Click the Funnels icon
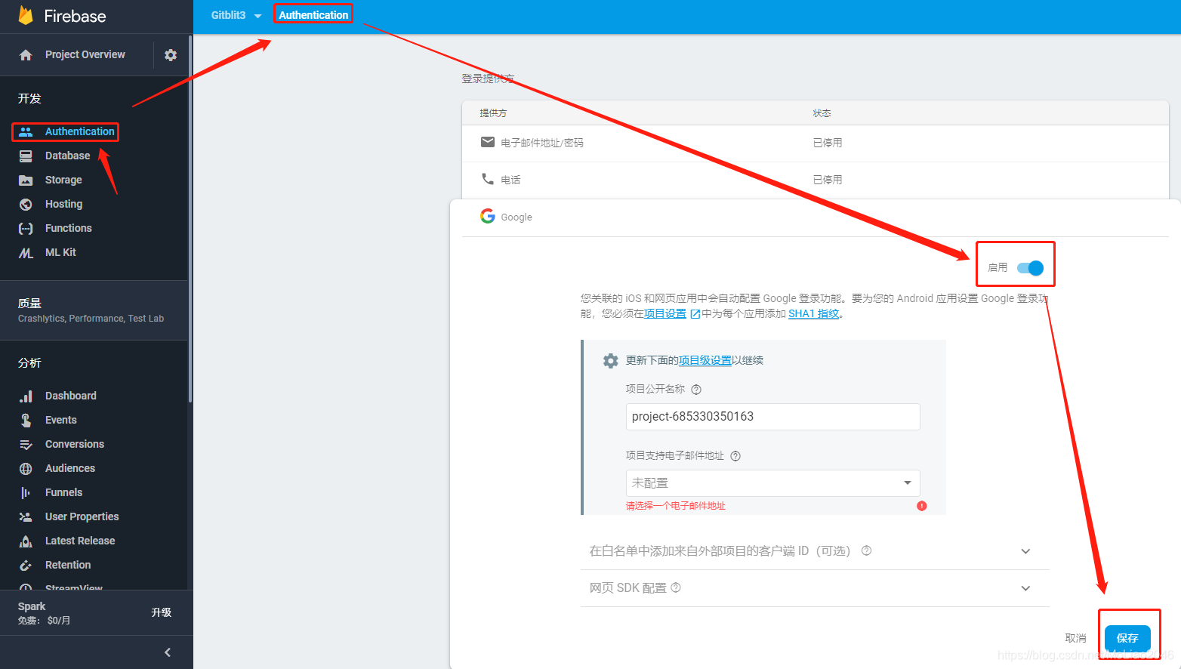The width and height of the screenshot is (1181, 669). (x=26, y=492)
